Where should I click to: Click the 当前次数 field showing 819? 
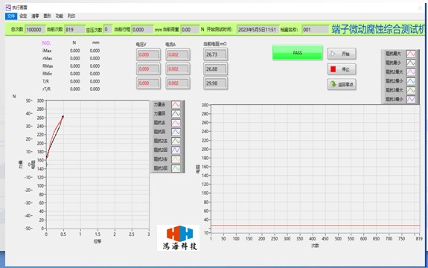tap(74, 30)
